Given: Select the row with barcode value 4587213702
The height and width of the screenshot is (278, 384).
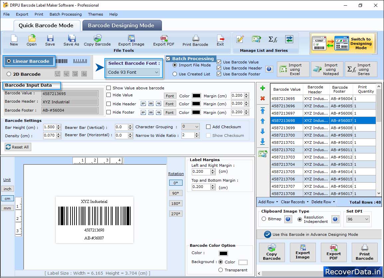Looking at the screenshot, I should 323,150.
